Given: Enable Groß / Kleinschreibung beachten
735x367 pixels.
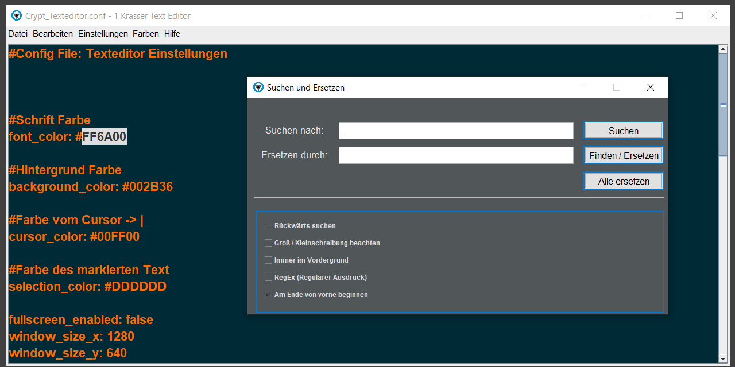Looking at the screenshot, I should coord(268,243).
